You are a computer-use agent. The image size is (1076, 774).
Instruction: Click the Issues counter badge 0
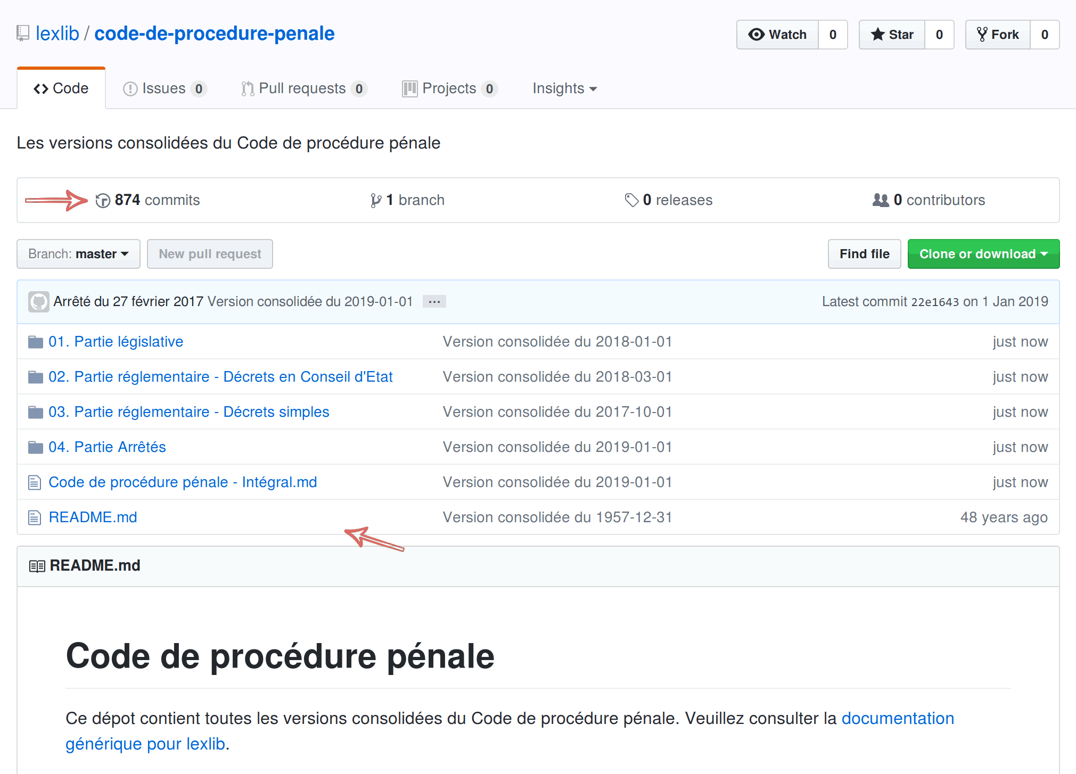tap(199, 89)
